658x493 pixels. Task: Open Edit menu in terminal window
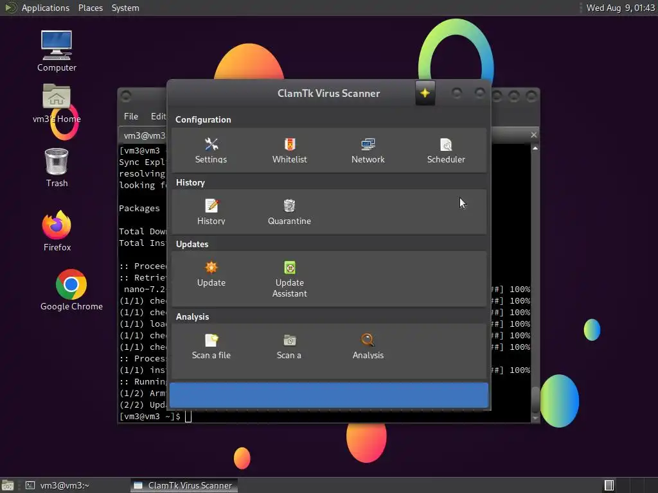pos(158,116)
